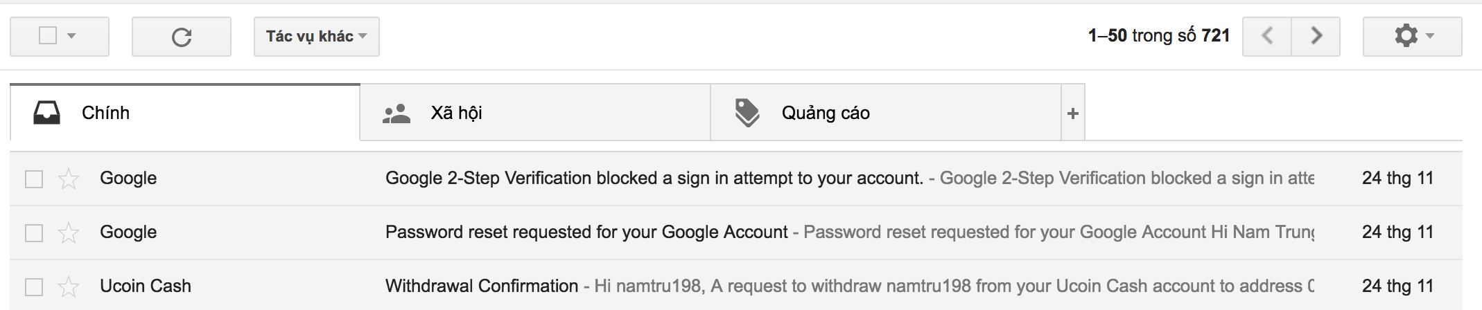Image resolution: width=1482 pixels, height=310 pixels.
Task: Open the Password reset requested email subject
Action: [586, 232]
